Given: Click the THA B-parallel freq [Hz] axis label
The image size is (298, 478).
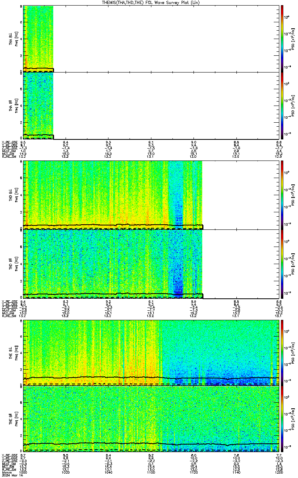Looking at the screenshot, I should pyautogui.click(x=16, y=105).
